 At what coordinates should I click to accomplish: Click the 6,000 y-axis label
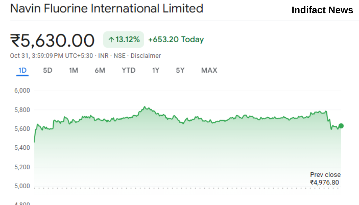click(22, 91)
